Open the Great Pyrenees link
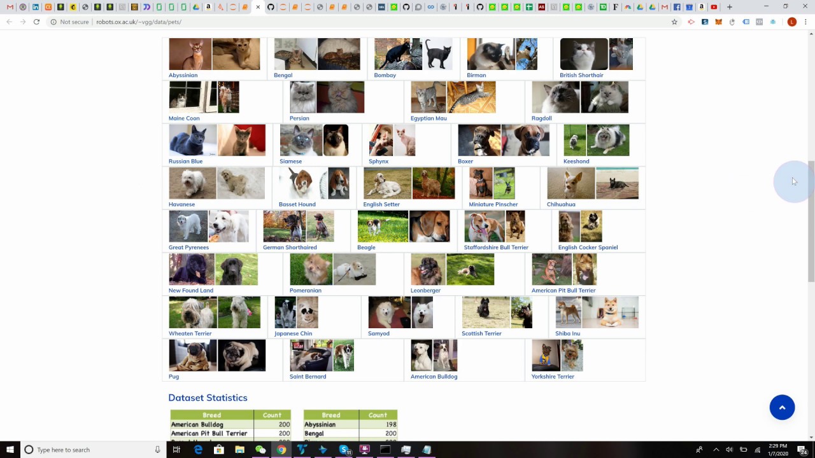Viewport: 815px width, 458px height. 188,247
